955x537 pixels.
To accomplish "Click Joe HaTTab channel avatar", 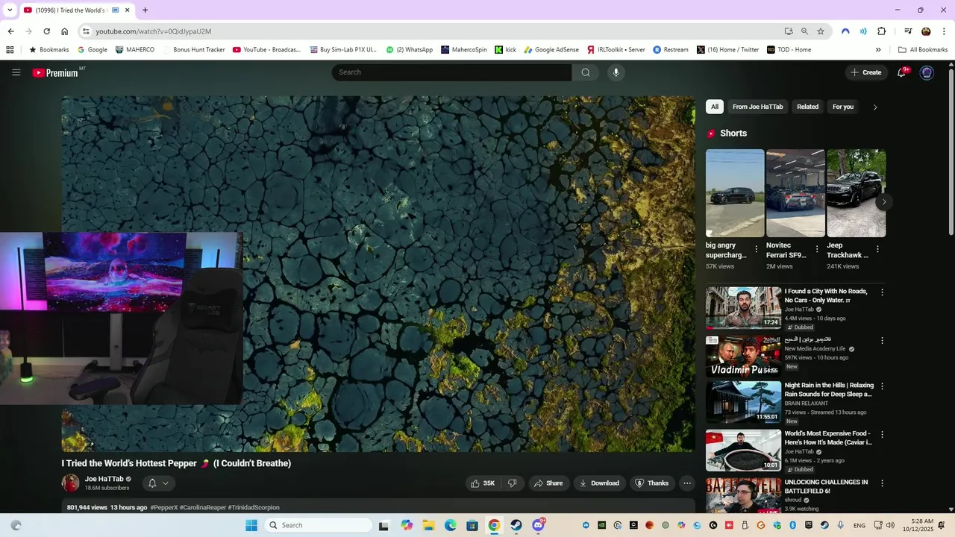I will tap(70, 483).
